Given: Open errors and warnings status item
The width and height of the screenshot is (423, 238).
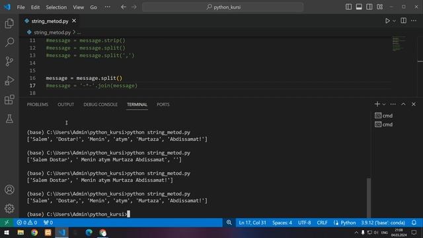Looking at the screenshot, I should coord(26,223).
